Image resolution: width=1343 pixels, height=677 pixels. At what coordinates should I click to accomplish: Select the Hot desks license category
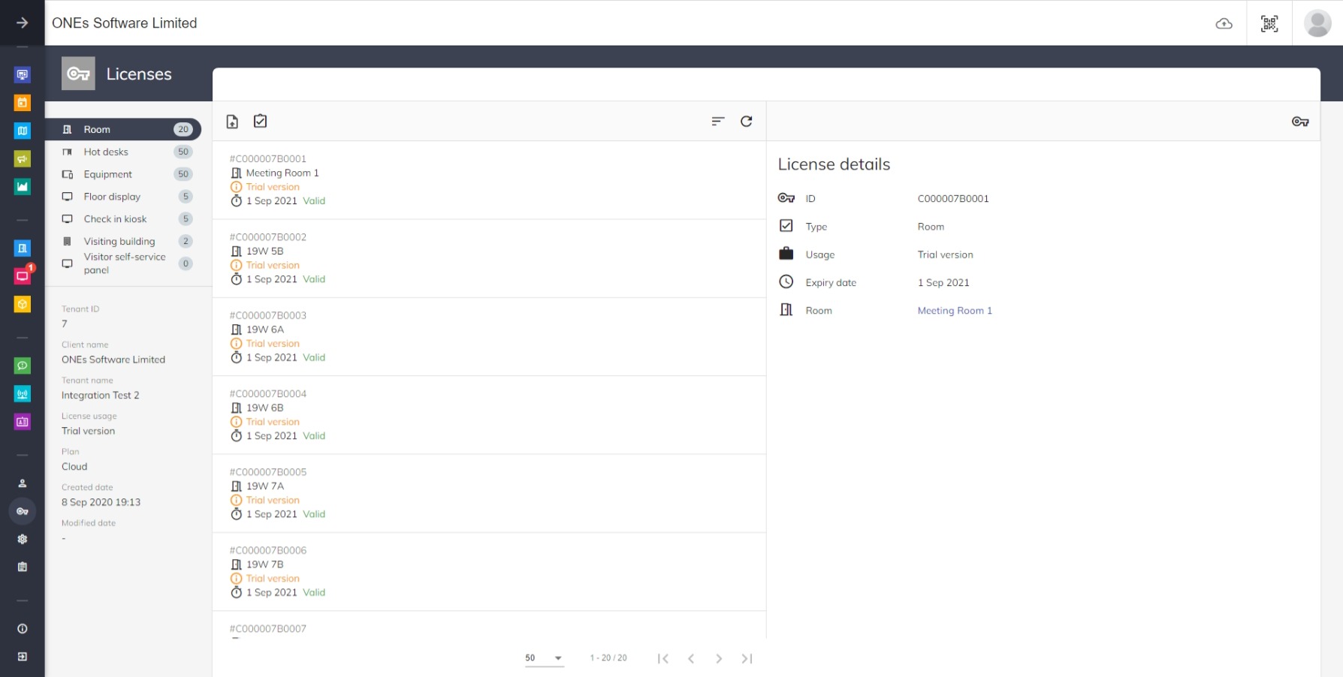(x=106, y=152)
